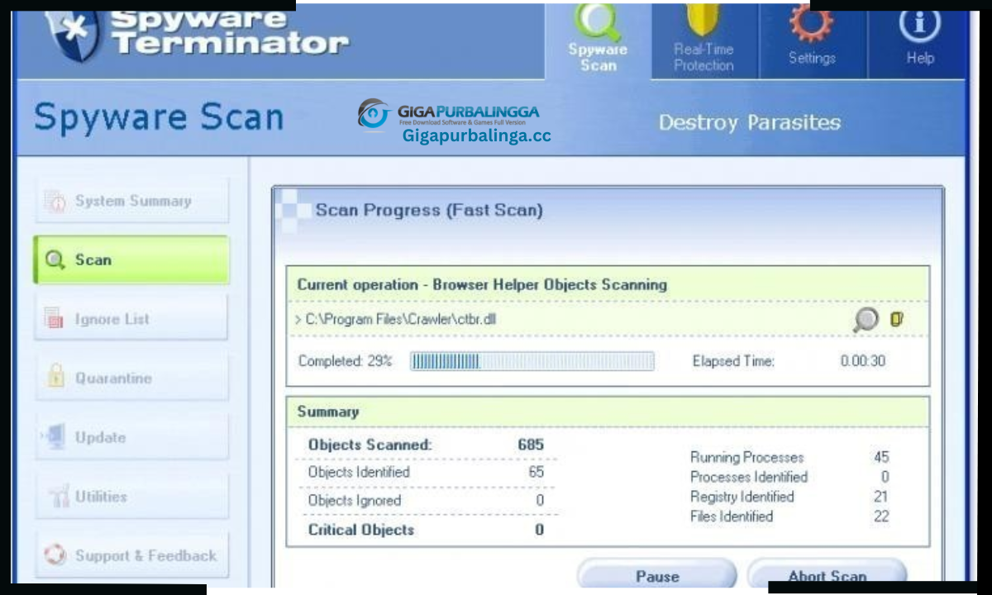
Task: Click the scan progress bar
Action: click(532, 361)
